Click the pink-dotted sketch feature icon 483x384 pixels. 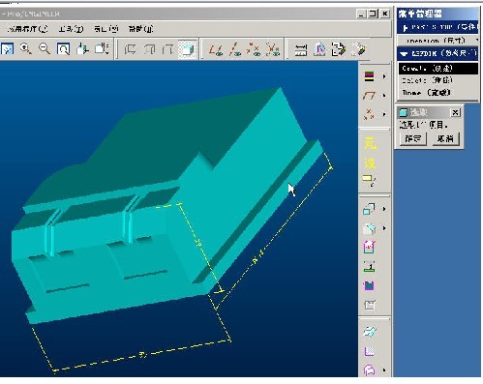click(370, 247)
